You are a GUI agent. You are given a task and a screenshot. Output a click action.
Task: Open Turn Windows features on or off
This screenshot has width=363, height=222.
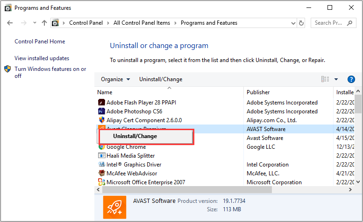[x=50, y=72]
